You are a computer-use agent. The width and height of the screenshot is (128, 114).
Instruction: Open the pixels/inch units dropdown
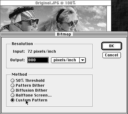[68, 60]
